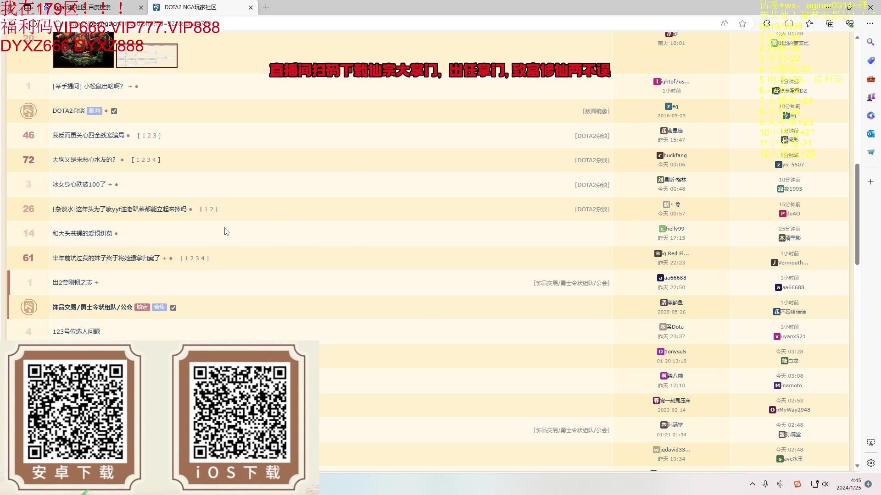Toggle split screen view icon
The image size is (881, 495).
click(789, 23)
